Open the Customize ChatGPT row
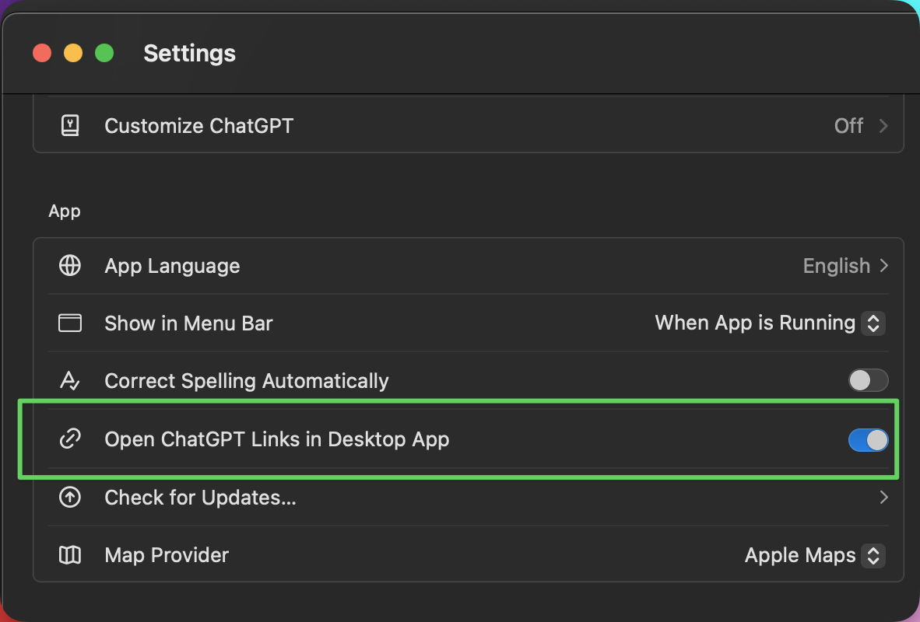The width and height of the screenshot is (920, 622). click(x=469, y=125)
